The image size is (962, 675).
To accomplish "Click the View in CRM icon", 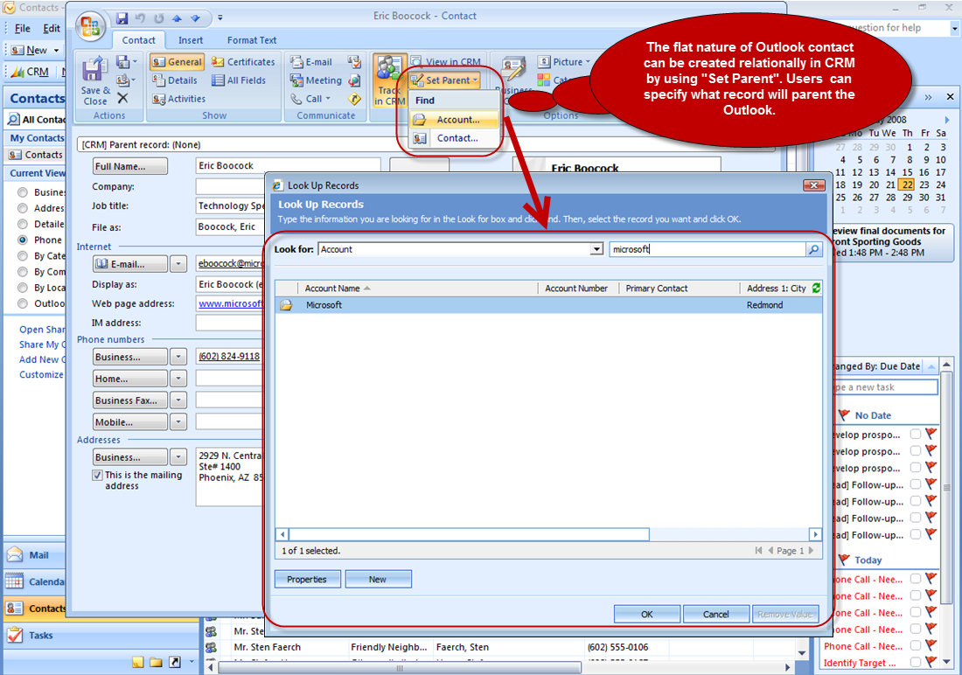I will pyautogui.click(x=416, y=61).
